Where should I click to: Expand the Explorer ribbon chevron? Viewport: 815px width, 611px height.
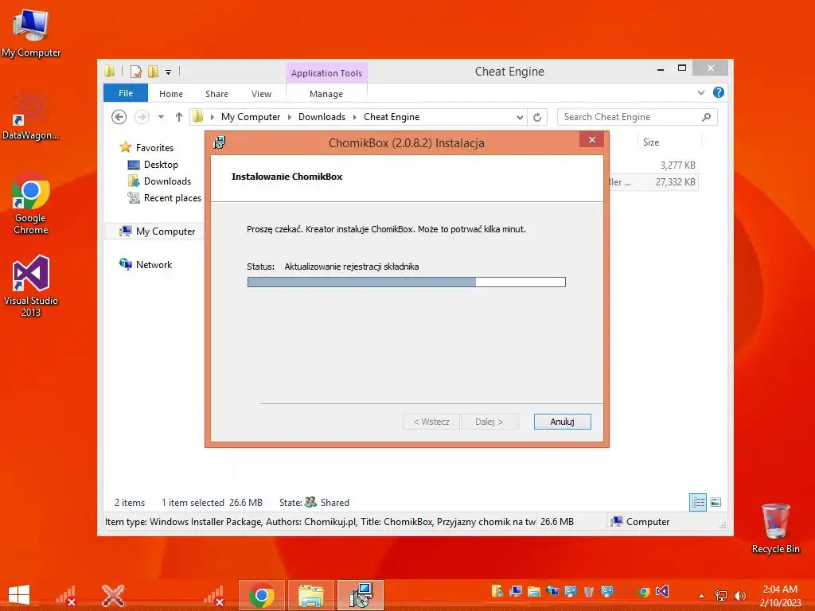tap(701, 92)
